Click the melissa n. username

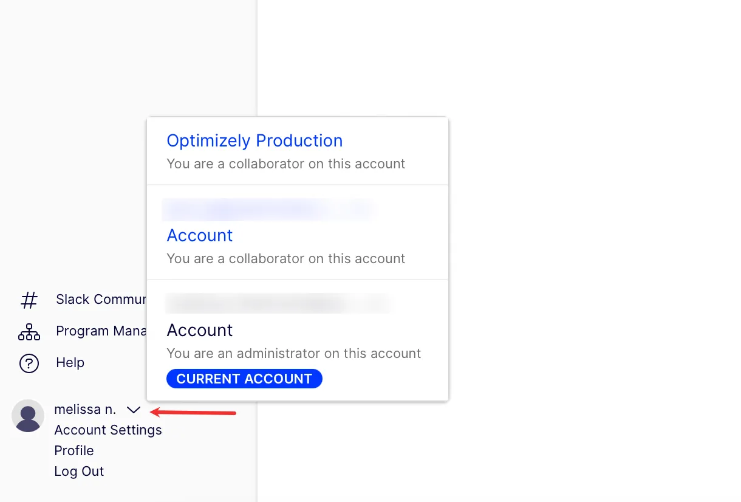click(85, 410)
